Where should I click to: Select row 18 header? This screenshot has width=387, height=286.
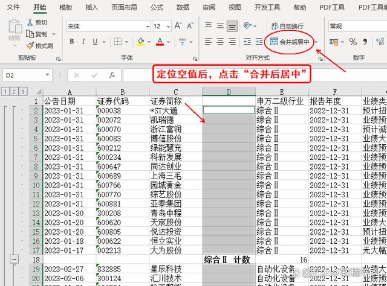pyautogui.click(x=36, y=259)
